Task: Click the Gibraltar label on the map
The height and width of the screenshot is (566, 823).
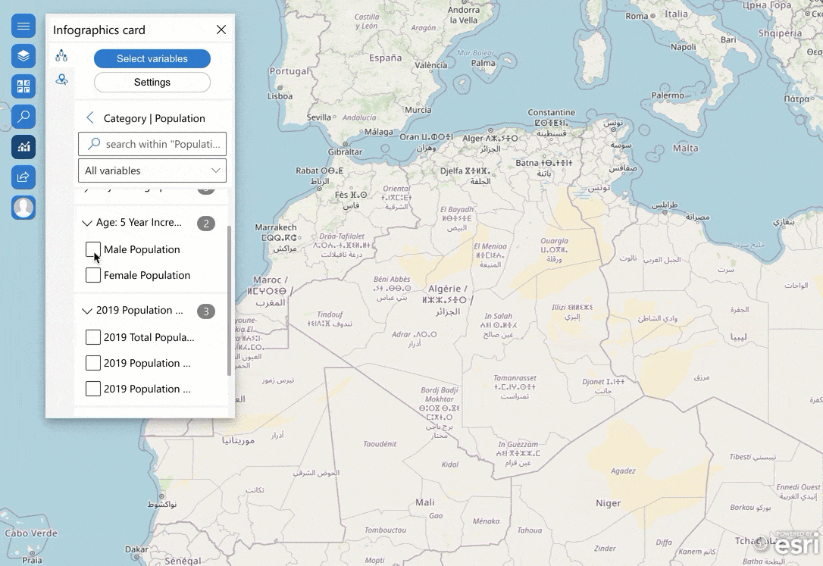Action: 345,152
